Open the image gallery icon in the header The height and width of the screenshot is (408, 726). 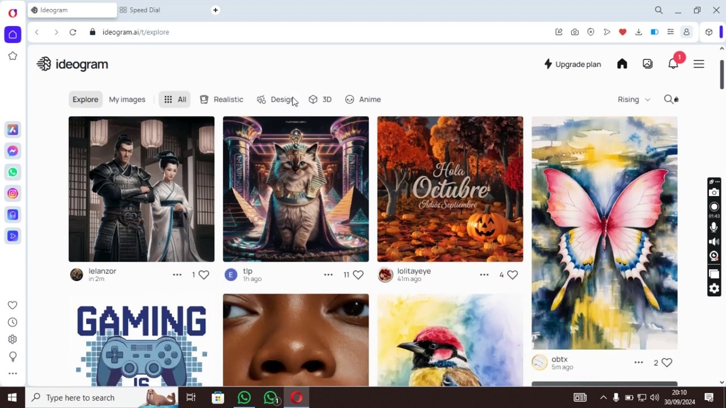click(648, 64)
